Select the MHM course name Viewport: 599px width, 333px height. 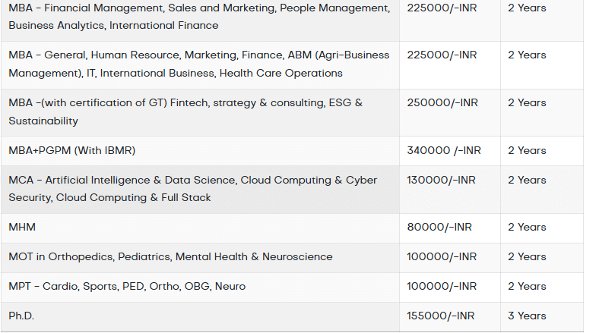tap(22, 227)
